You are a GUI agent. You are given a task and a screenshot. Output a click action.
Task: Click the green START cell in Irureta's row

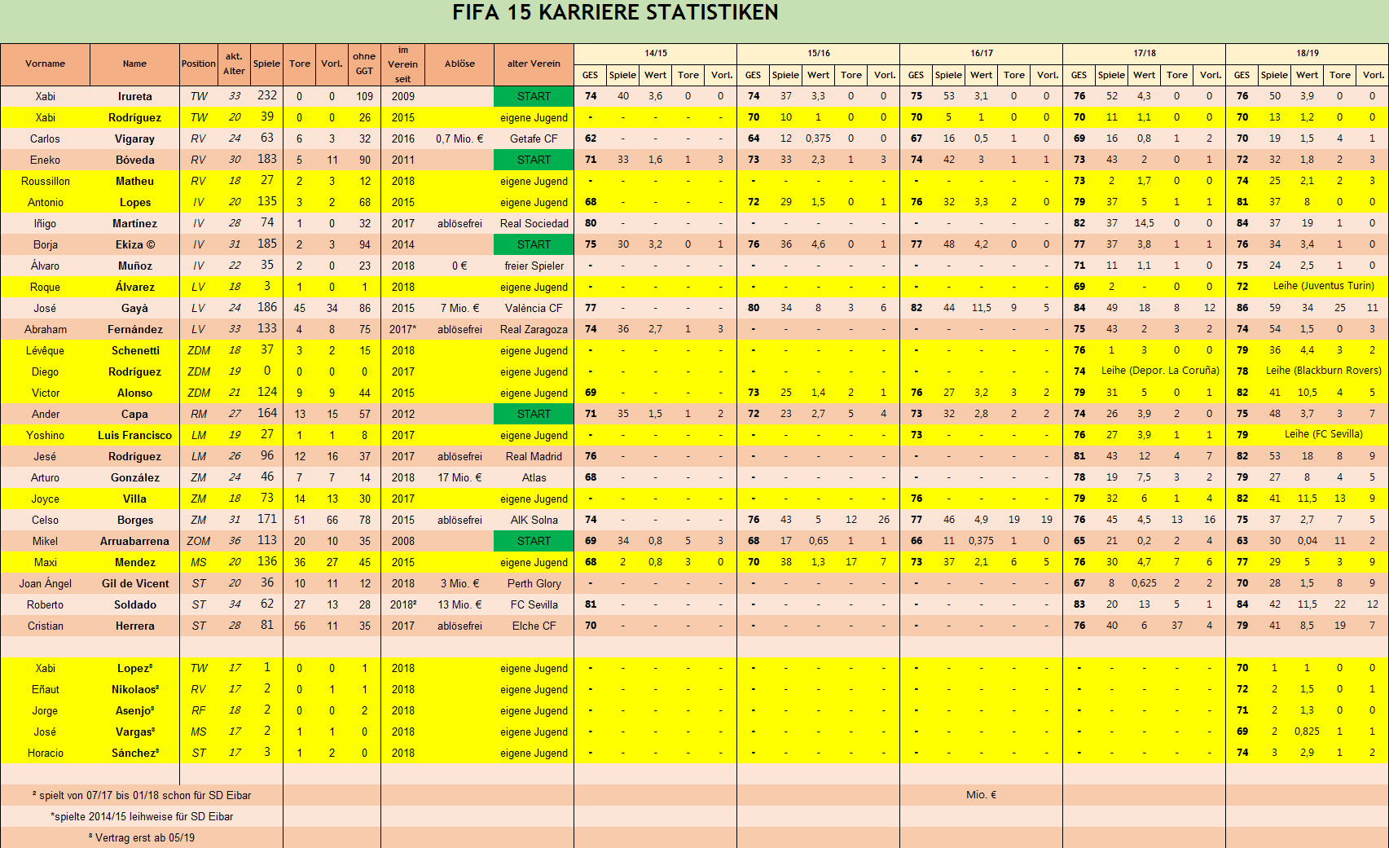click(534, 96)
